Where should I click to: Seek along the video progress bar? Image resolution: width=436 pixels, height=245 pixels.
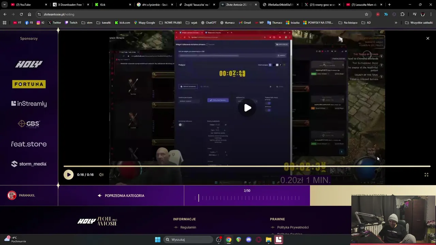(247, 166)
